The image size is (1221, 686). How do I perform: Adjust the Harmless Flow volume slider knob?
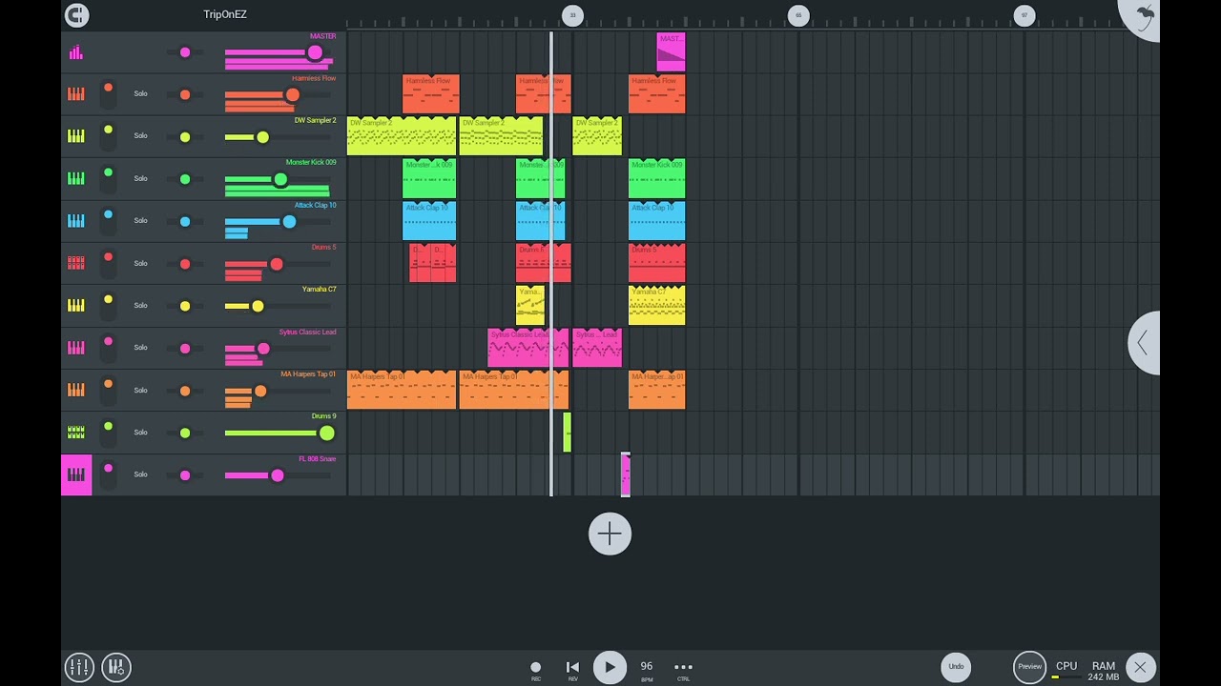tap(292, 94)
